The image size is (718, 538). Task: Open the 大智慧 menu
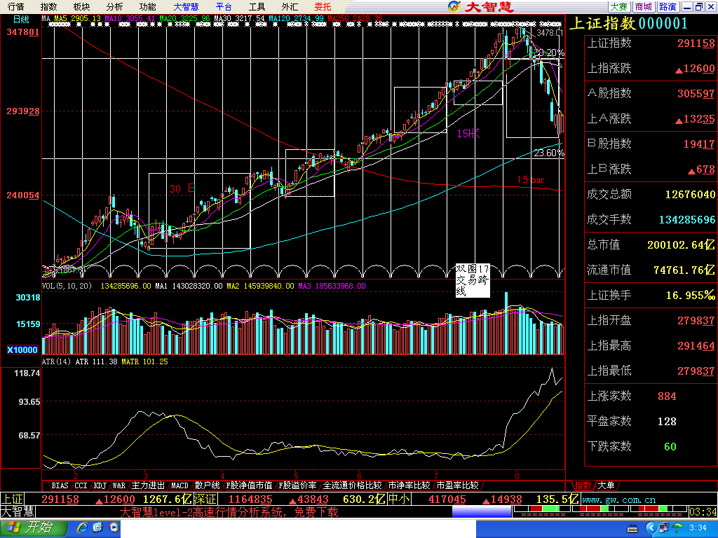tap(186, 6)
